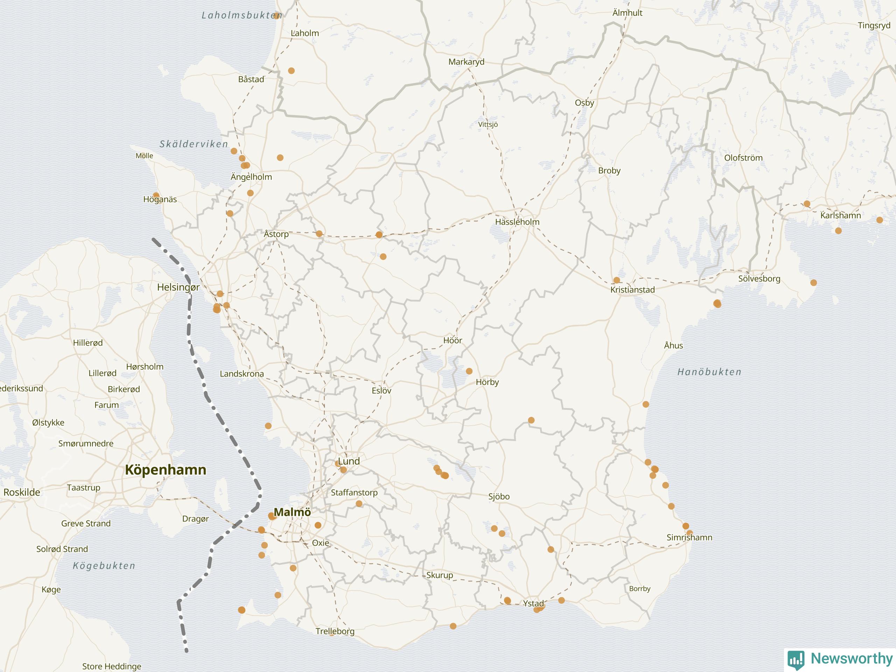Click the Borrby label

pyautogui.click(x=639, y=589)
